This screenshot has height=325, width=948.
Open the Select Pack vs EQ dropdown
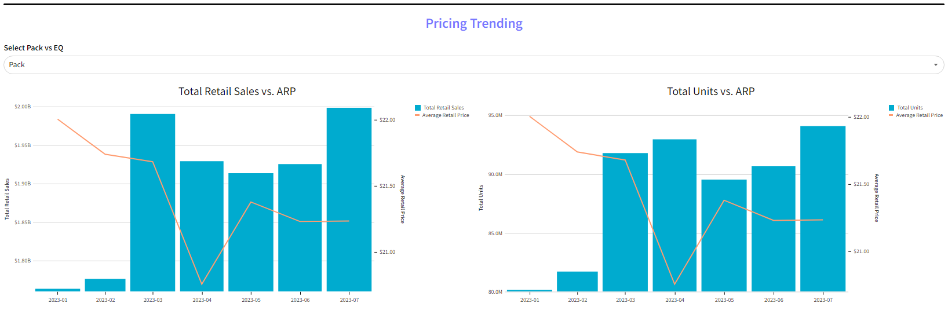tap(464, 65)
